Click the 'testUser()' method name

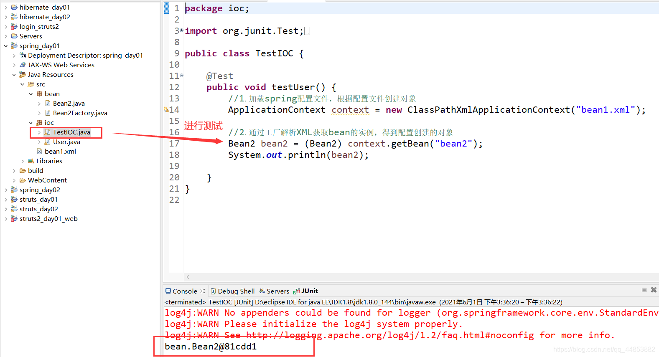click(298, 87)
